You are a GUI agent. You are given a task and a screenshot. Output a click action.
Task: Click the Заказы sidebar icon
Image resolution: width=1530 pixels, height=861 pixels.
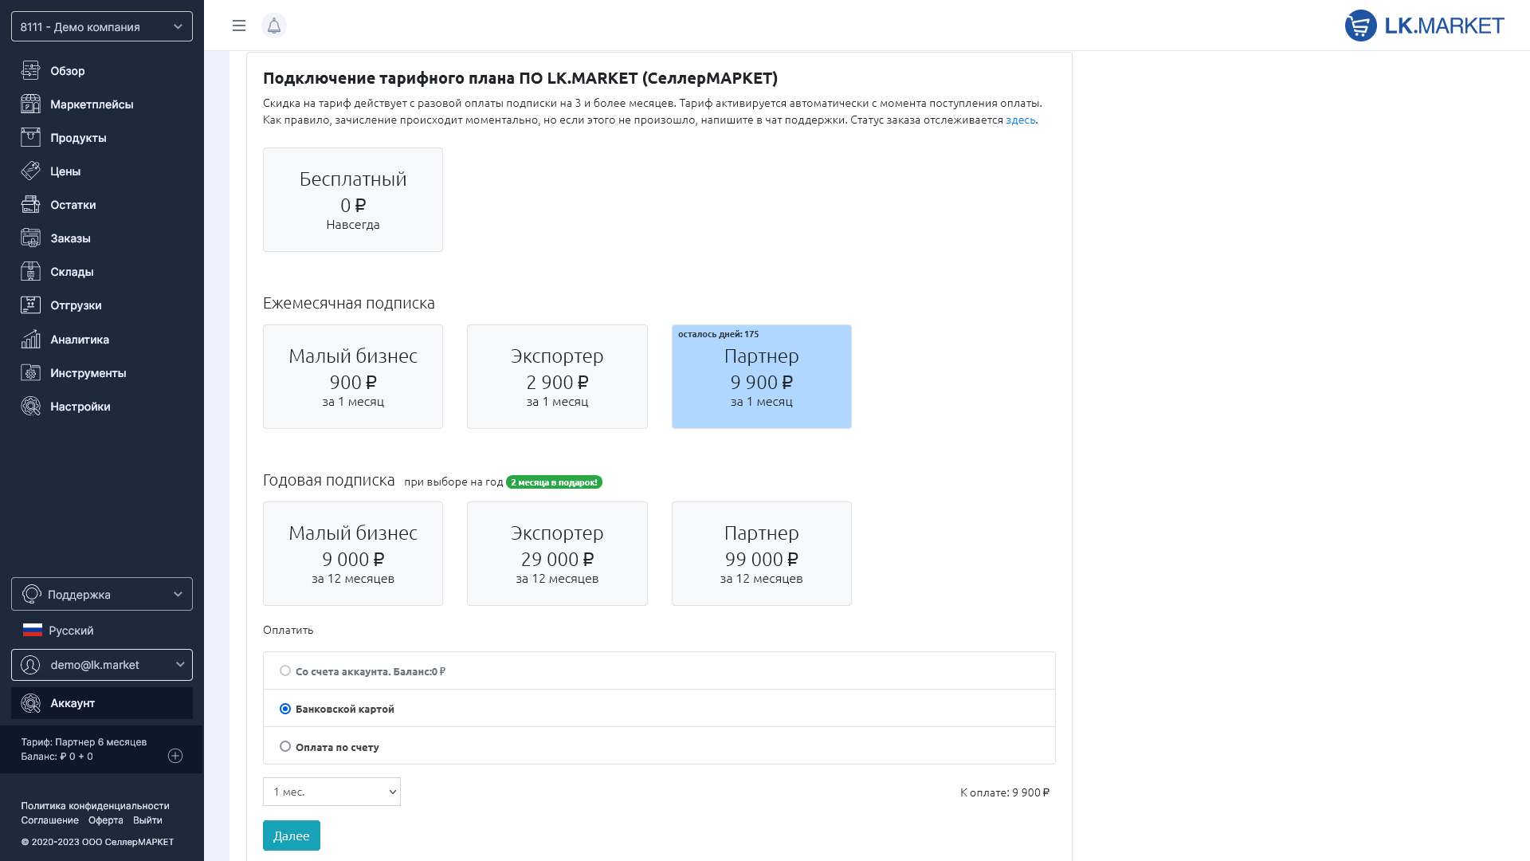tap(30, 238)
